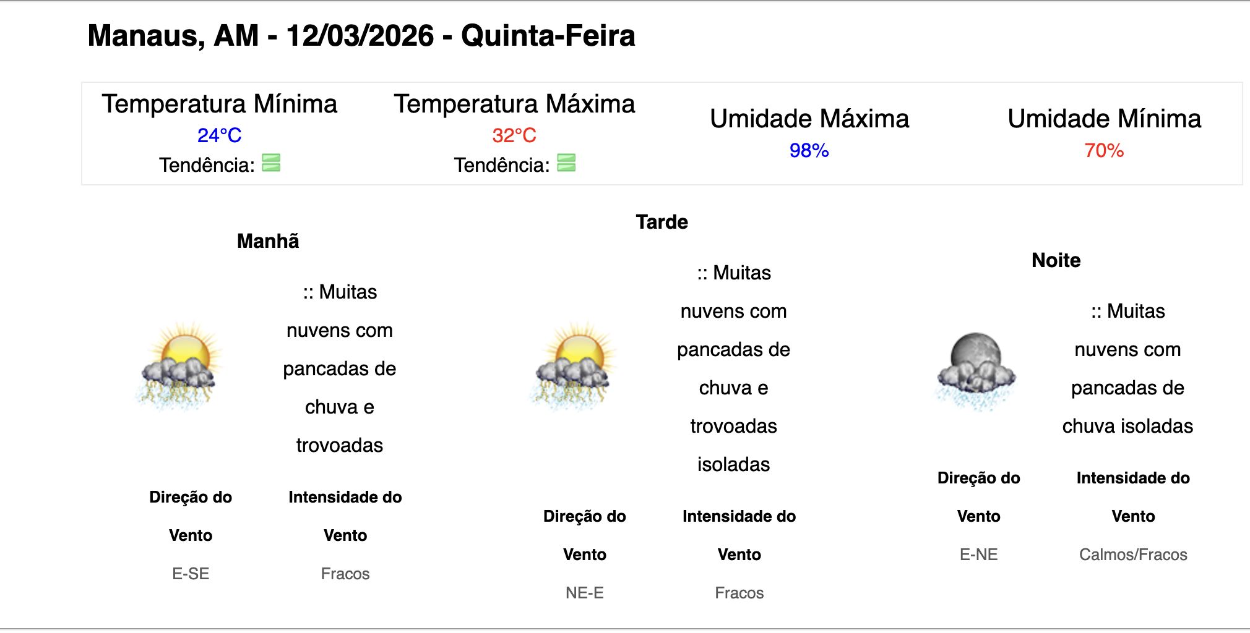This screenshot has height=633, width=1250.
Task: Click the Manhã period heading
Action: (268, 241)
